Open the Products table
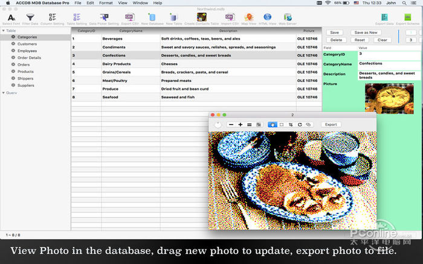 coord(25,72)
